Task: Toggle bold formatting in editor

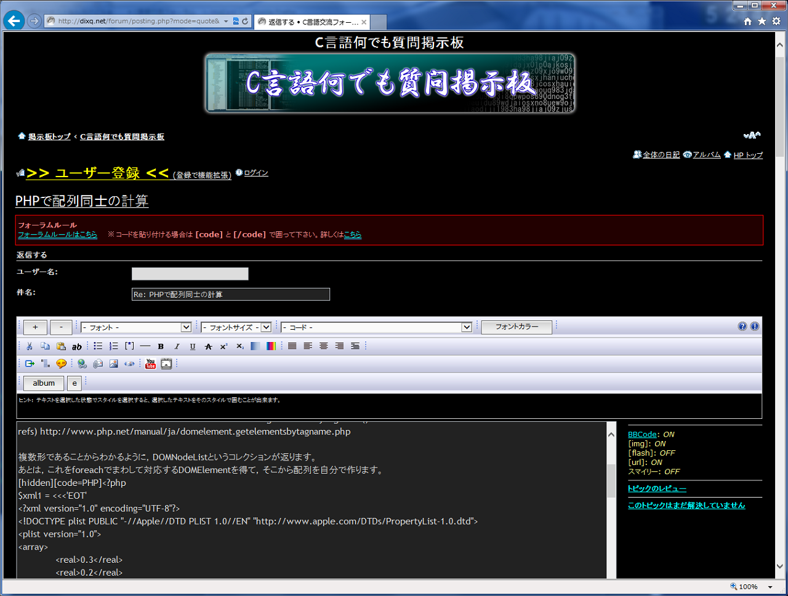Action: [x=161, y=346]
